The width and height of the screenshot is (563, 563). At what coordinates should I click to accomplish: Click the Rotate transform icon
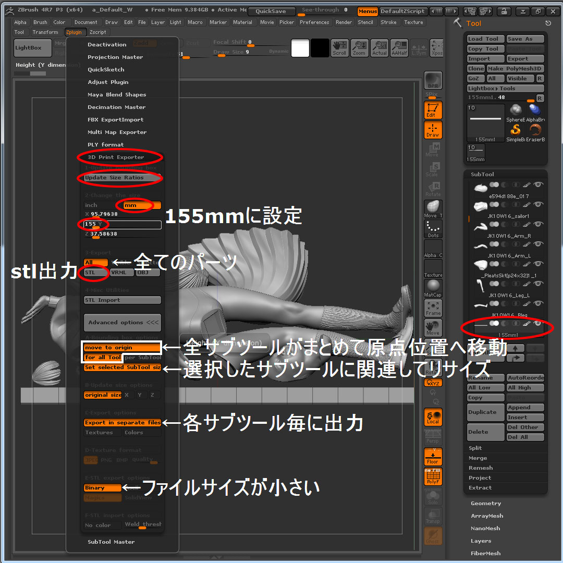pyautogui.click(x=433, y=189)
